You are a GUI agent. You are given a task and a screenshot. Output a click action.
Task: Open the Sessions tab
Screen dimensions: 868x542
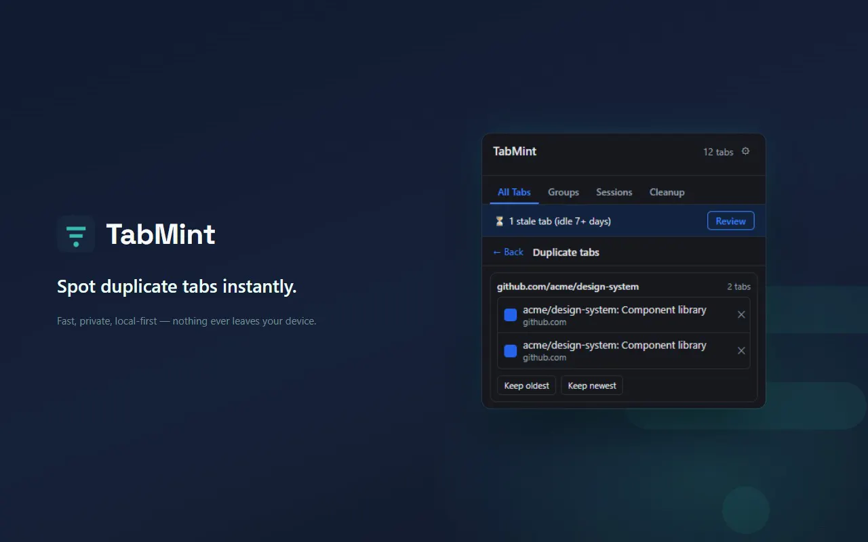click(614, 192)
